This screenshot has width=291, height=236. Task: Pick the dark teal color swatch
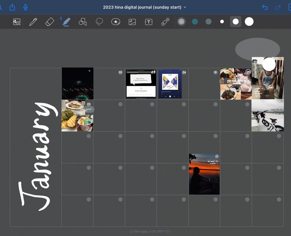[x=195, y=22]
